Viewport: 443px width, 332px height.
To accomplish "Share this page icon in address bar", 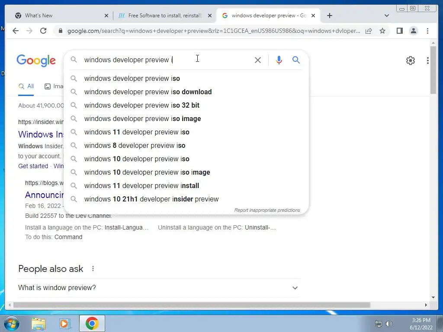I will (x=369, y=31).
